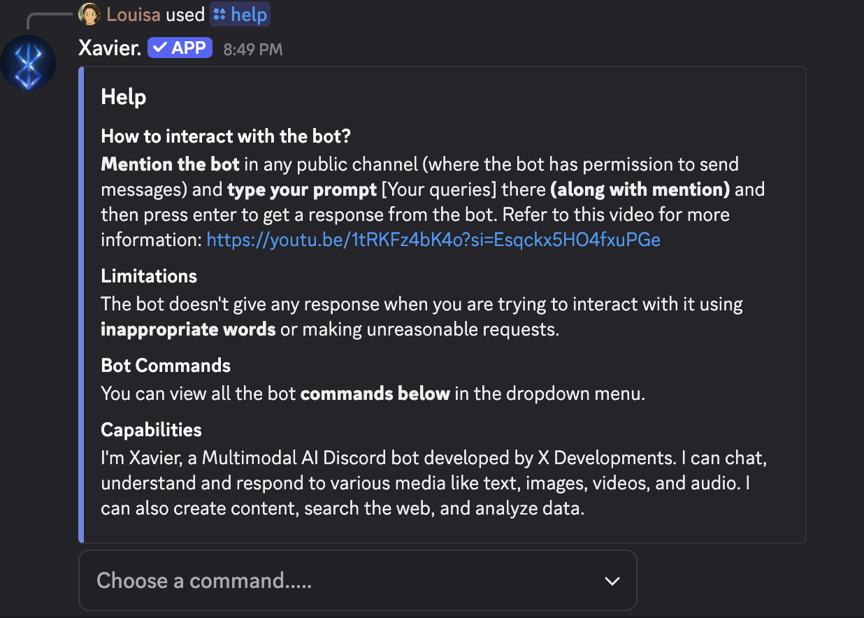Click the "How to interact with the bot?" heading
The image size is (864, 618).
[226, 136]
